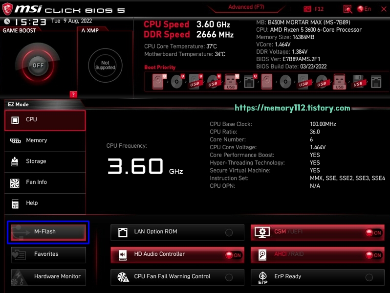The height and width of the screenshot is (293, 390).
Task: Click the legacy CD/DVD boot icon without U badge
Action: click(x=285, y=81)
